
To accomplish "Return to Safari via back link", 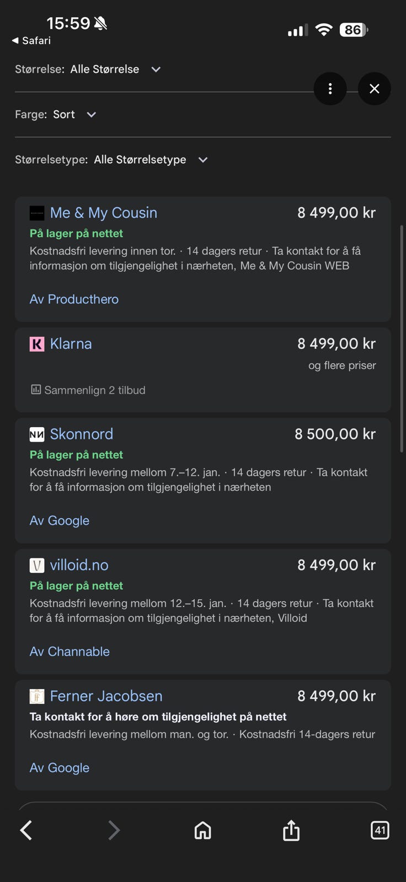I will [x=31, y=40].
